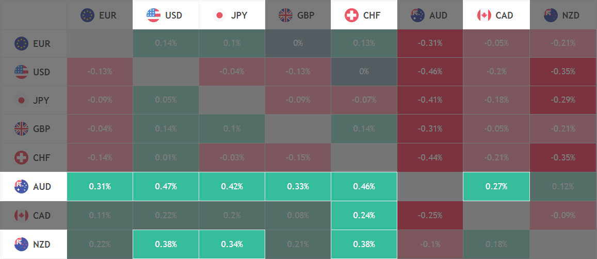This screenshot has width=597, height=259.
Task: Click the NZD column header label
Action: (x=570, y=15)
